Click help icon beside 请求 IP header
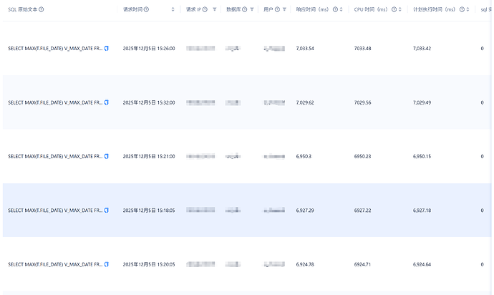This screenshot has width=494, height=295. pyautogui.click(x=205, y=9)
